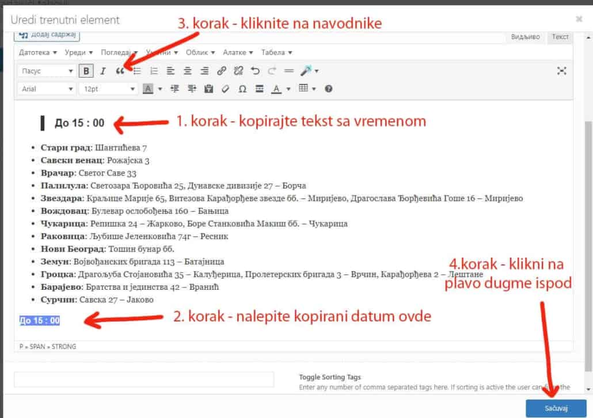Open the Пасус paragraph format dropdown
Screen dimensions: 593x418
click(47, 71)
